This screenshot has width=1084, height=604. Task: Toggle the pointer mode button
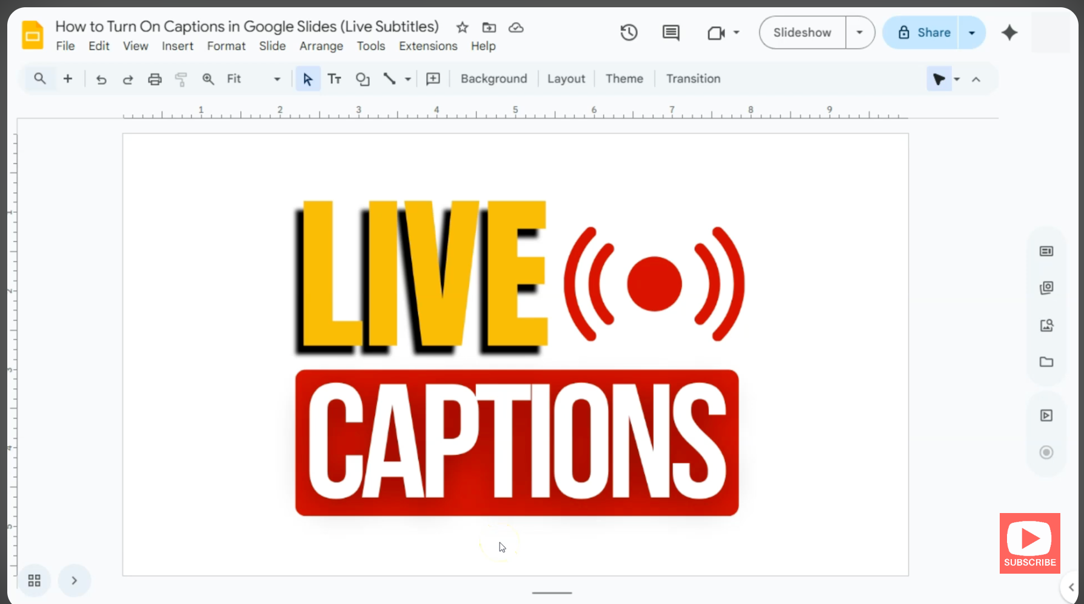tap(938, 79)
